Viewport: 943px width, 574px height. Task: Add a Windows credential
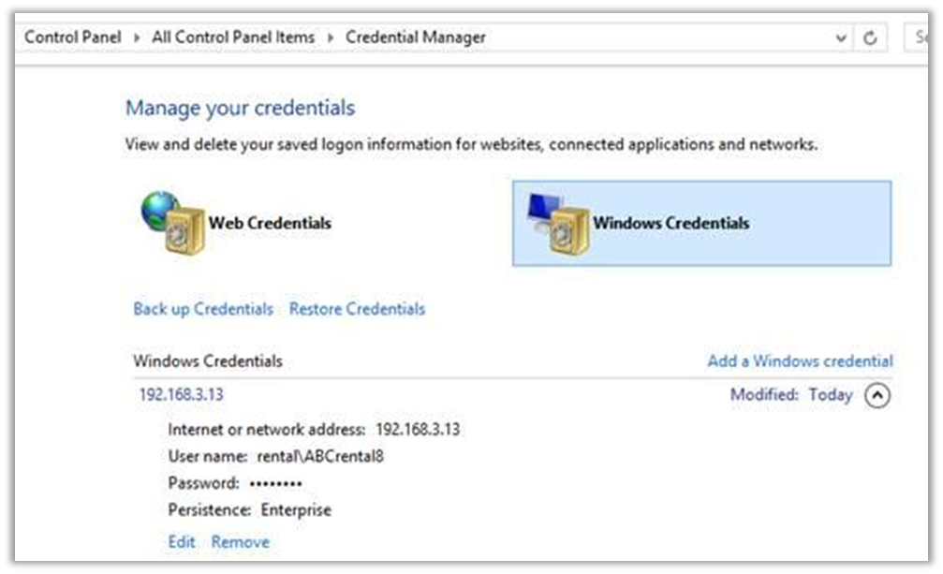[800, 361]
